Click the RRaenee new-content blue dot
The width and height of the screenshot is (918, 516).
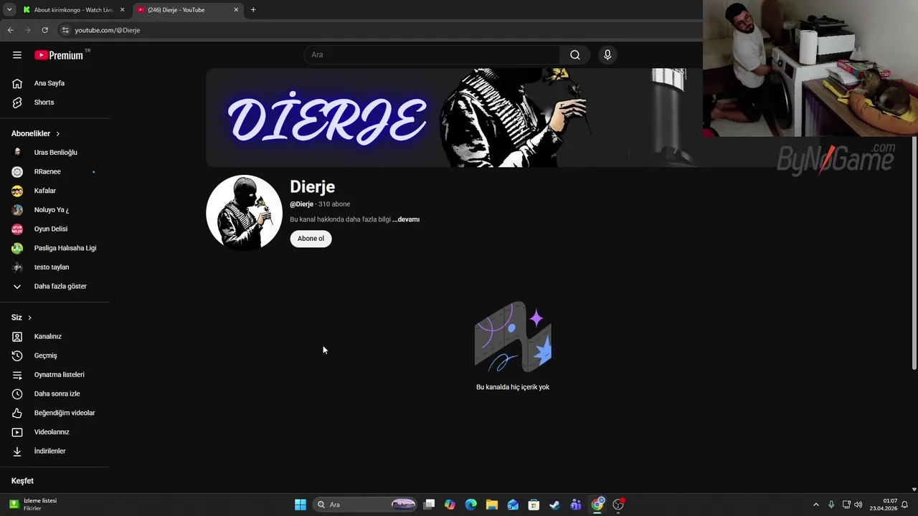point(93,172)
